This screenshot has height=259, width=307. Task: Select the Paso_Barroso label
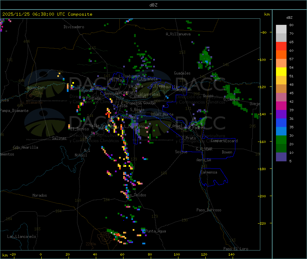pyautogui.click(x=209, y=210)
